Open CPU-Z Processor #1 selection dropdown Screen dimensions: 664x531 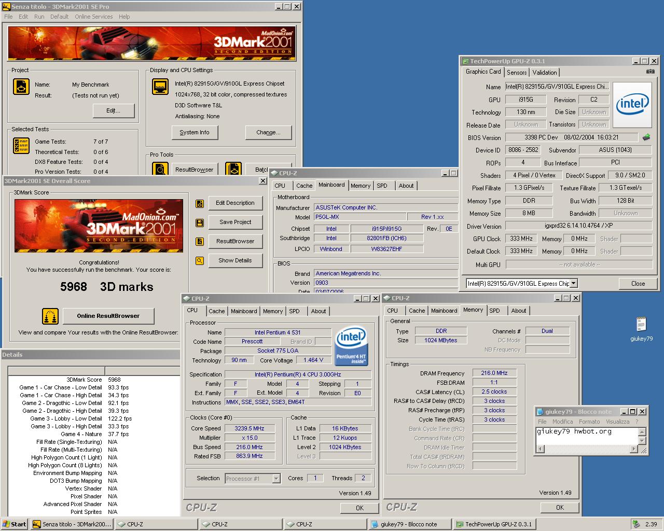[x=276, y=479]
